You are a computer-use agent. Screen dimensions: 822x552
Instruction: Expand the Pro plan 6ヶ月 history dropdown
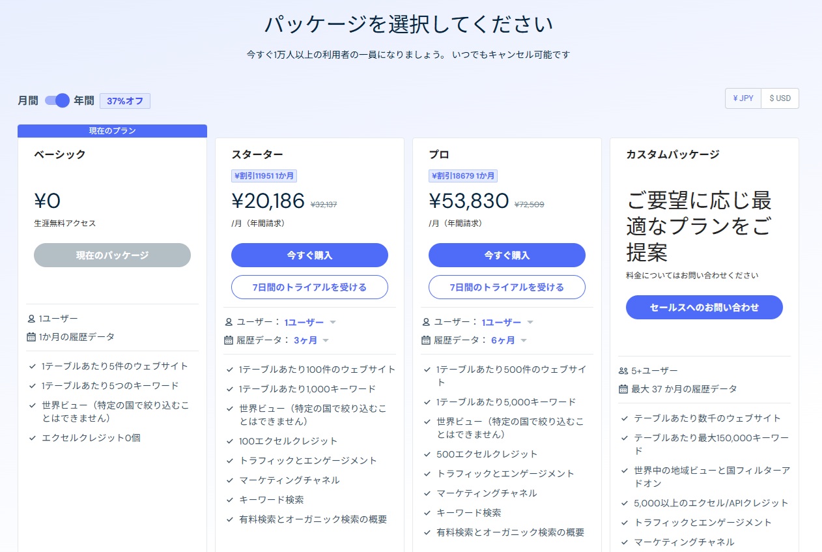pyautogui.click(x=509, y=340)
